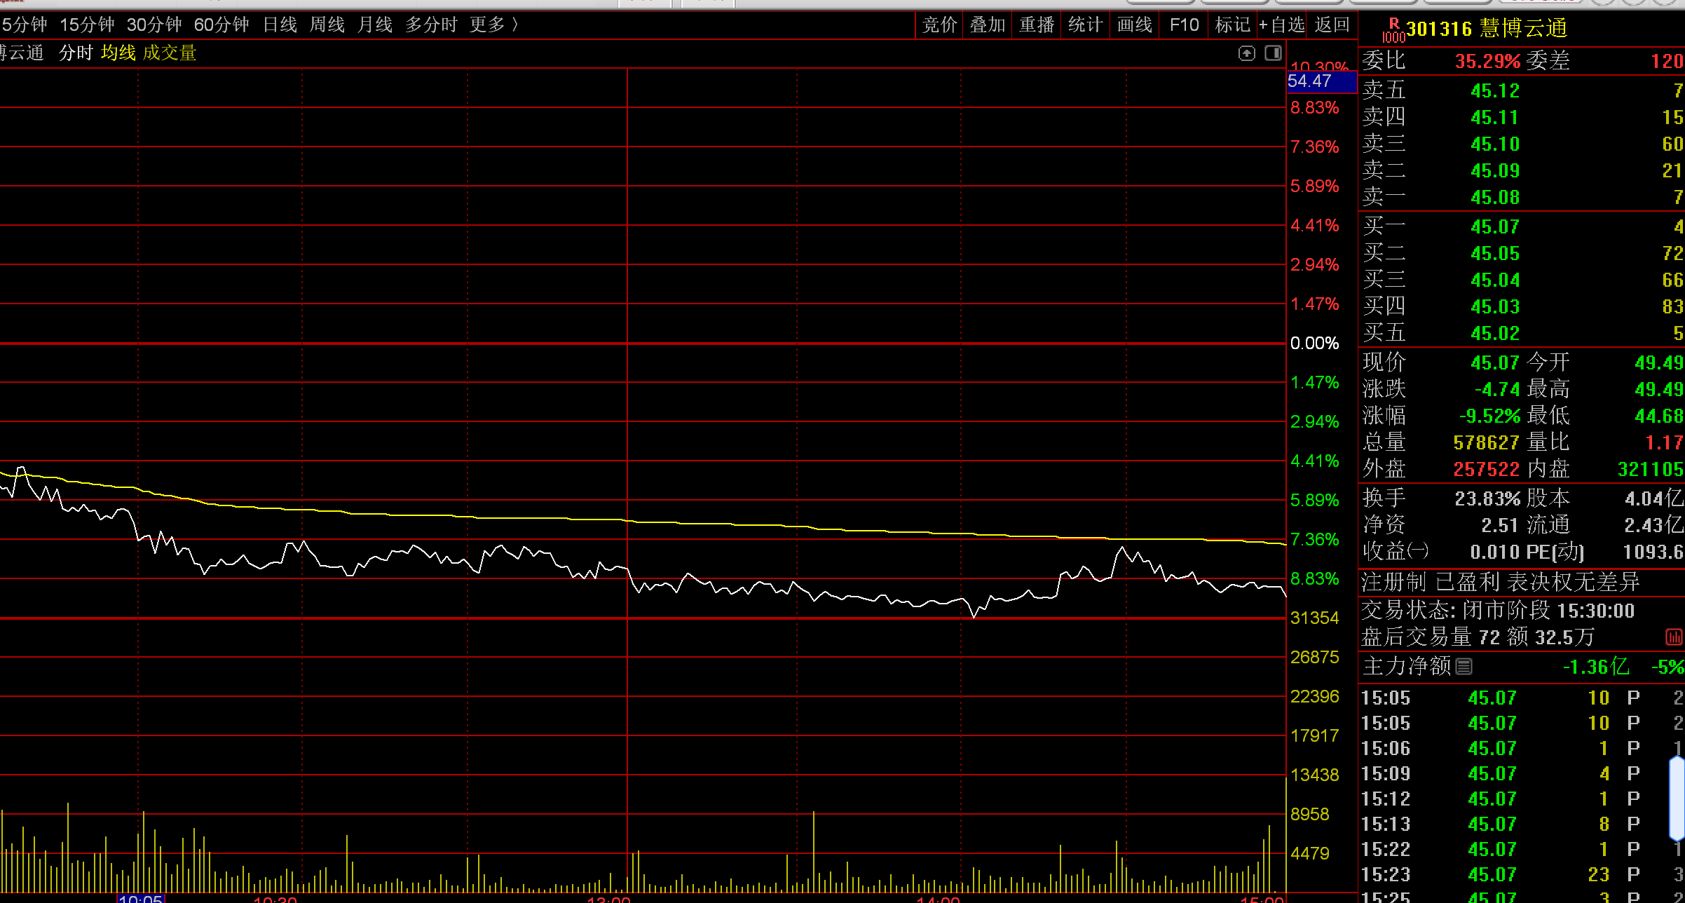Add stock via +自选 button
Screen dimensions: 1685x903
tap(1281, 25)
